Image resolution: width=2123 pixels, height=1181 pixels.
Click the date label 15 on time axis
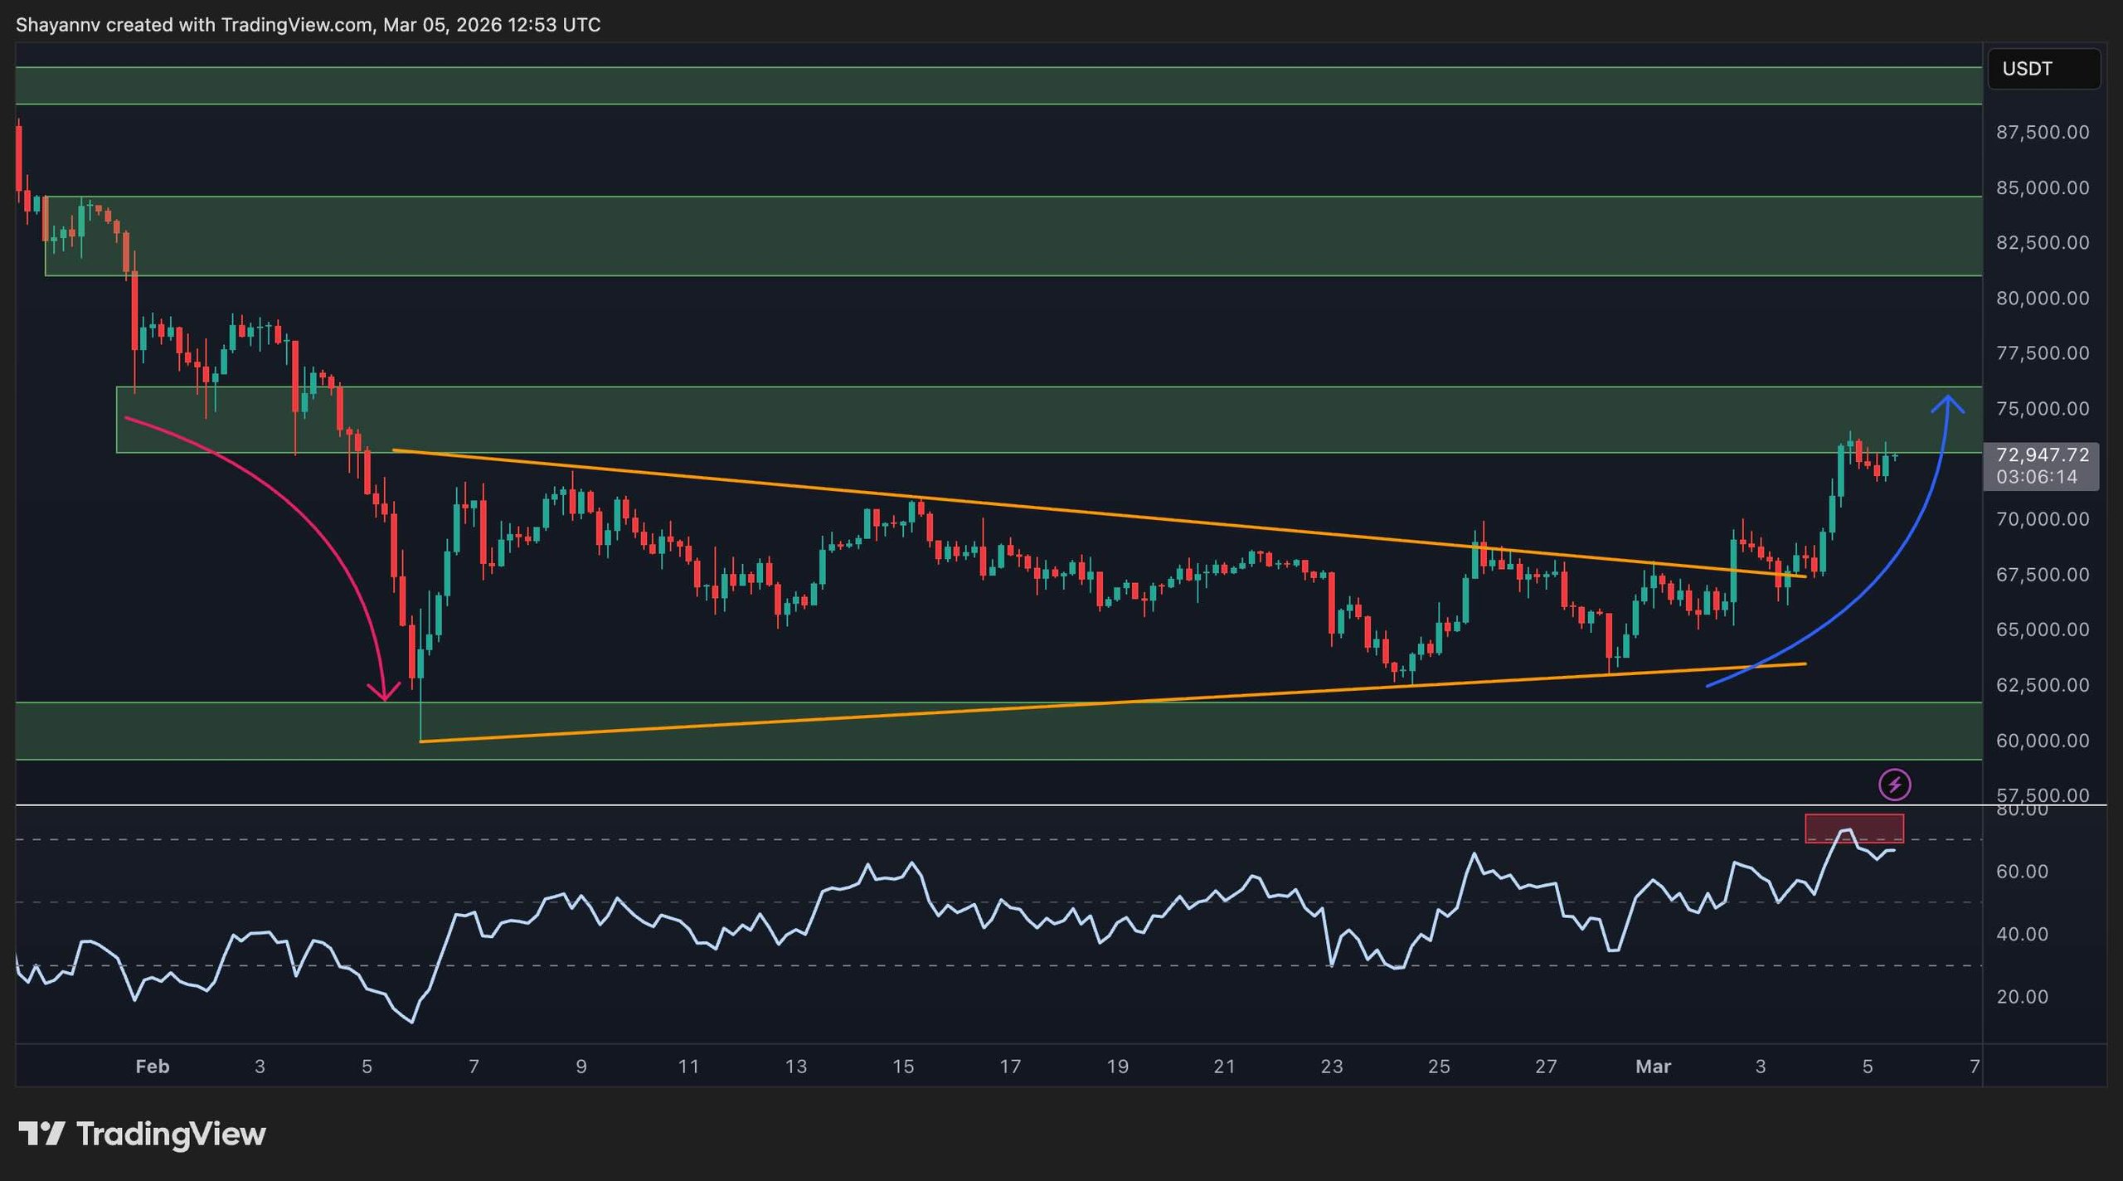tap(902, 1067)
